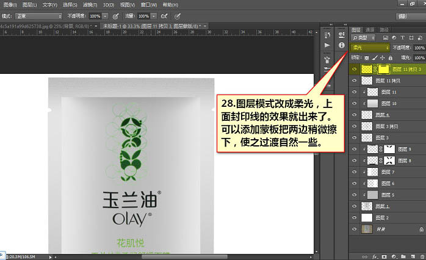Open the 帮助(H) menu
Viewport: 426px width, 260px height.
point(170,5)
